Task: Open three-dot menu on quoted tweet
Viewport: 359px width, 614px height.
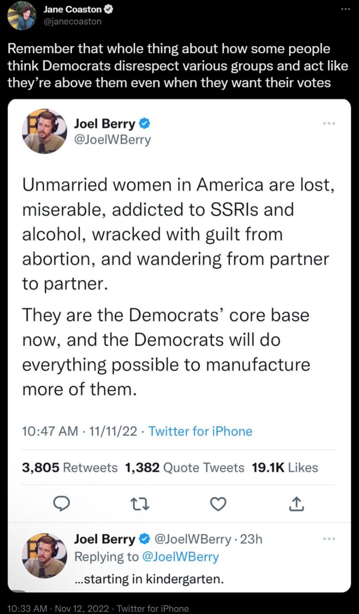Action: pos(329,123)
